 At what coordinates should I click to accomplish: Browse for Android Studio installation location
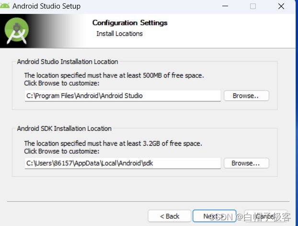click(246, 96)
